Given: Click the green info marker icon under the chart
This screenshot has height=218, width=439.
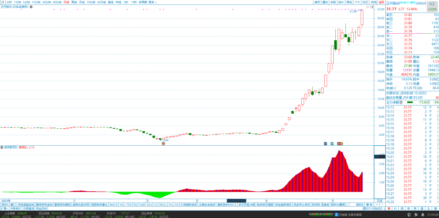Looking at the screenshot, I should (x=332, y=143).
